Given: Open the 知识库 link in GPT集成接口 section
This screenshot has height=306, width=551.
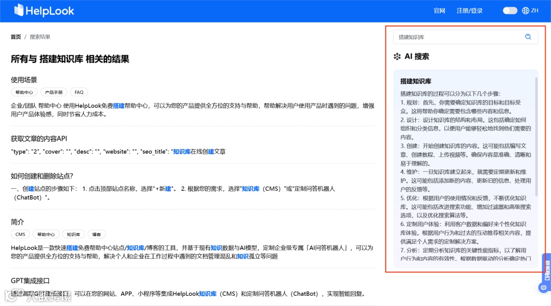Looking at the screenshot, I should coord(209,293).
